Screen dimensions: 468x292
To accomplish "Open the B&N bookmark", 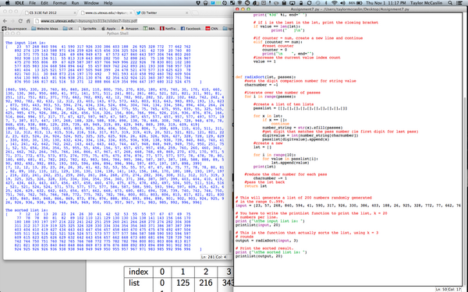I will click(x=149, y=29).
